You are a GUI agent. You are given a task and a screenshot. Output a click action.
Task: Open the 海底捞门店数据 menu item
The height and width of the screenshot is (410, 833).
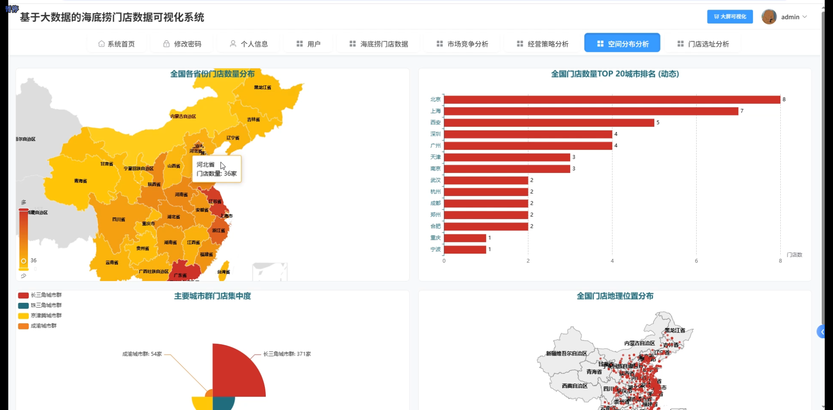[379, 44]
